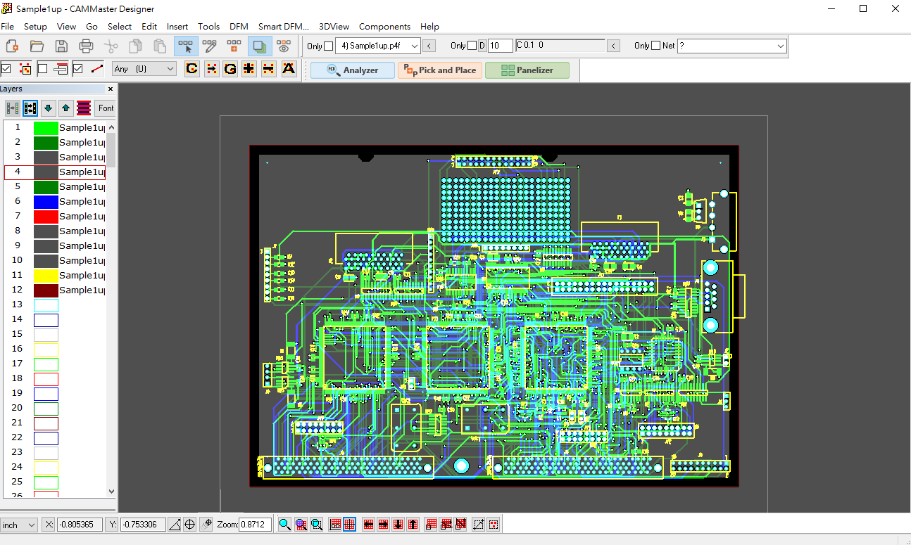Toggle the Only checkbox before D field
This screenshot has height=545, width=911.
(472, 46)
